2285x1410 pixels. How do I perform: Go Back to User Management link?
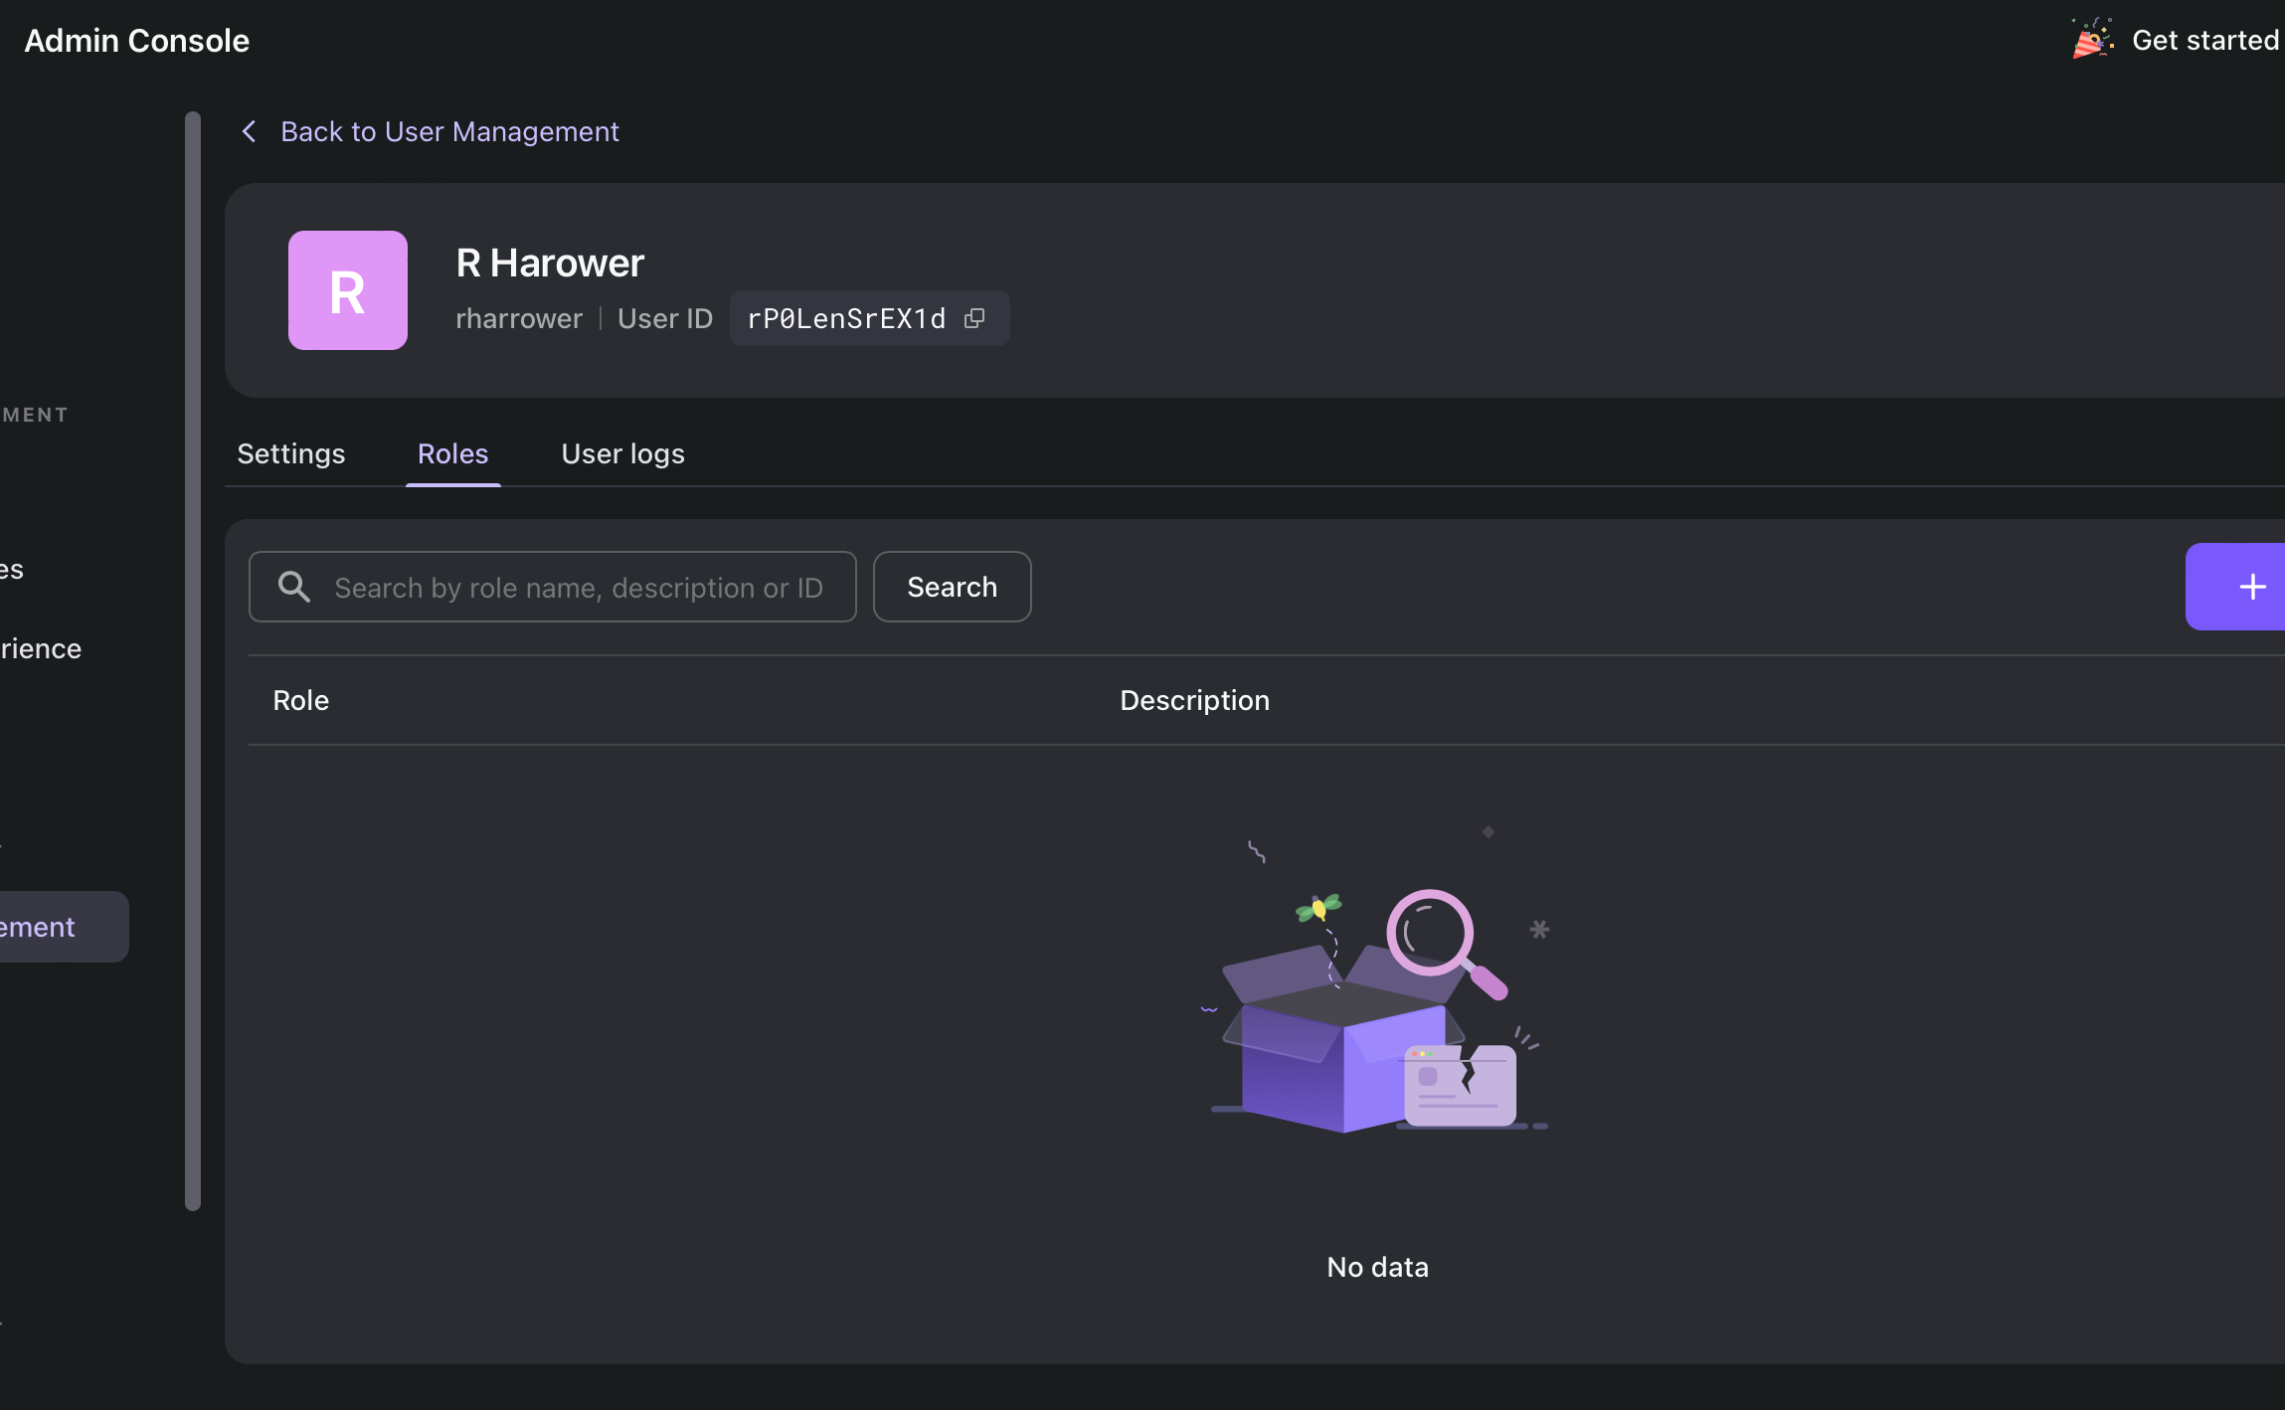pos(449,131)
